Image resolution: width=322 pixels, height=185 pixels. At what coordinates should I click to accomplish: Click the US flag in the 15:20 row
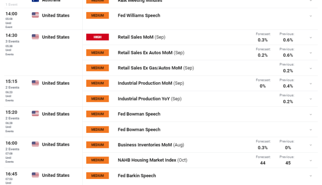pyautogui.click(x=35, y=114)
